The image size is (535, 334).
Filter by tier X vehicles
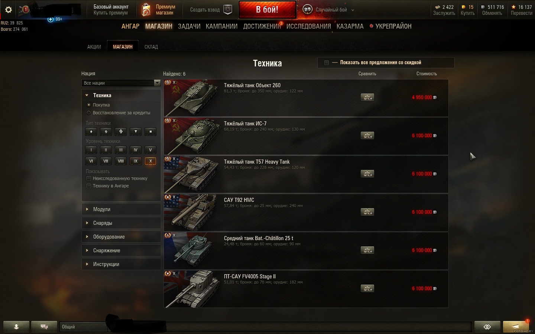(x=150, y=161)
